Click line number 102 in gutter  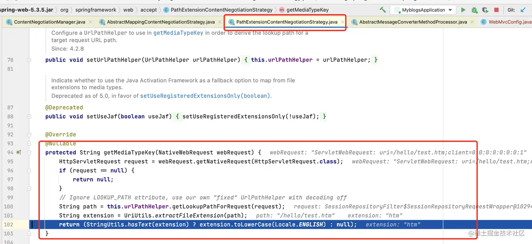click(x=8, y=225)
